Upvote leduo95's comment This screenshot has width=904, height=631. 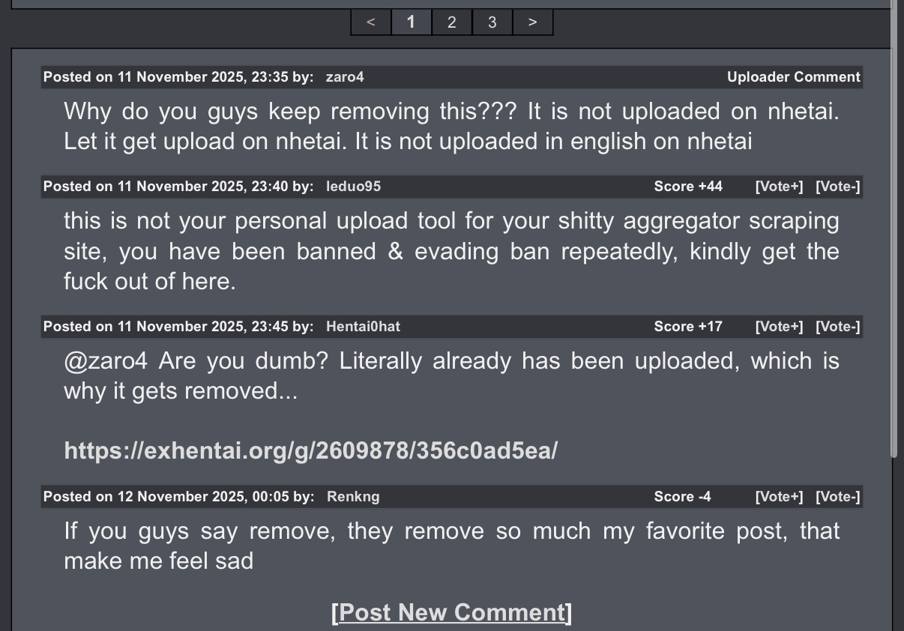pos(779,187)
